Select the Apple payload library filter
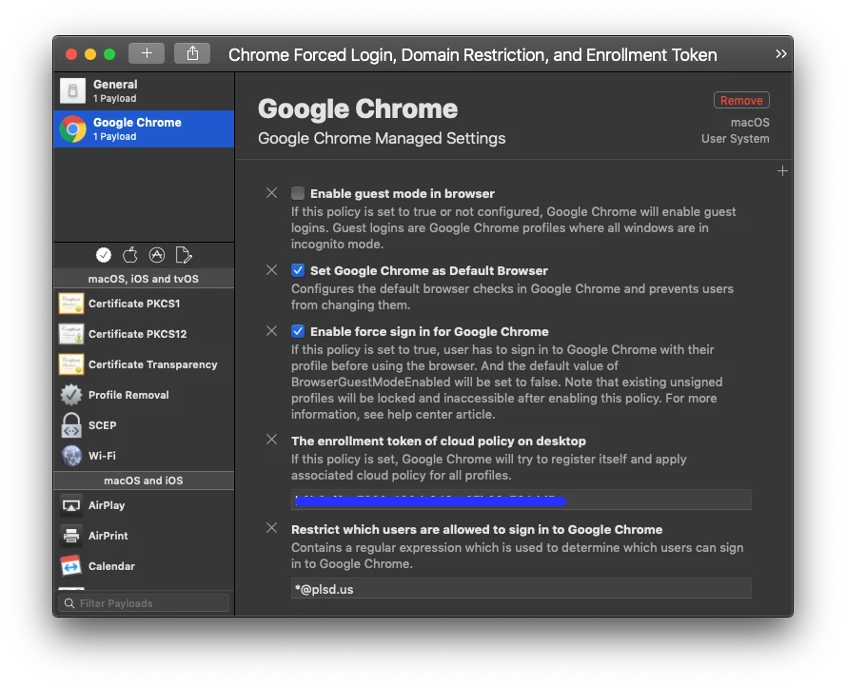This screenshot has height=687, width=846. [130, 255]
